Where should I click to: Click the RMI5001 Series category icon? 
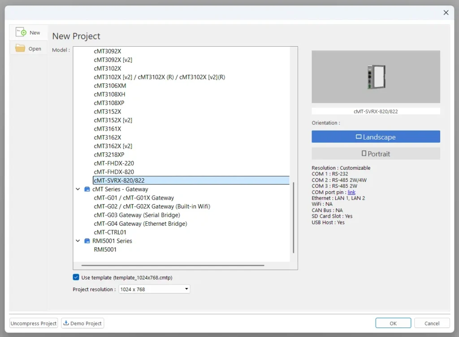coord(87,241)
